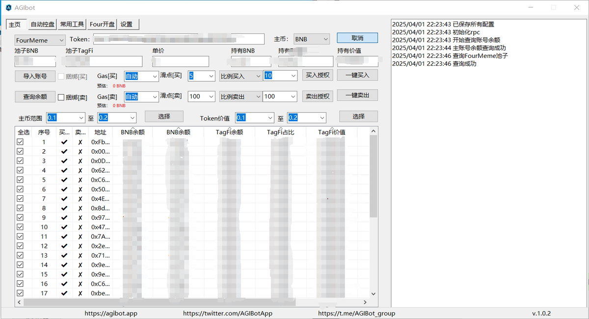589x319 pixels.
Task: Click the buy checkmark icon in row 5
Action: point(64,180)
